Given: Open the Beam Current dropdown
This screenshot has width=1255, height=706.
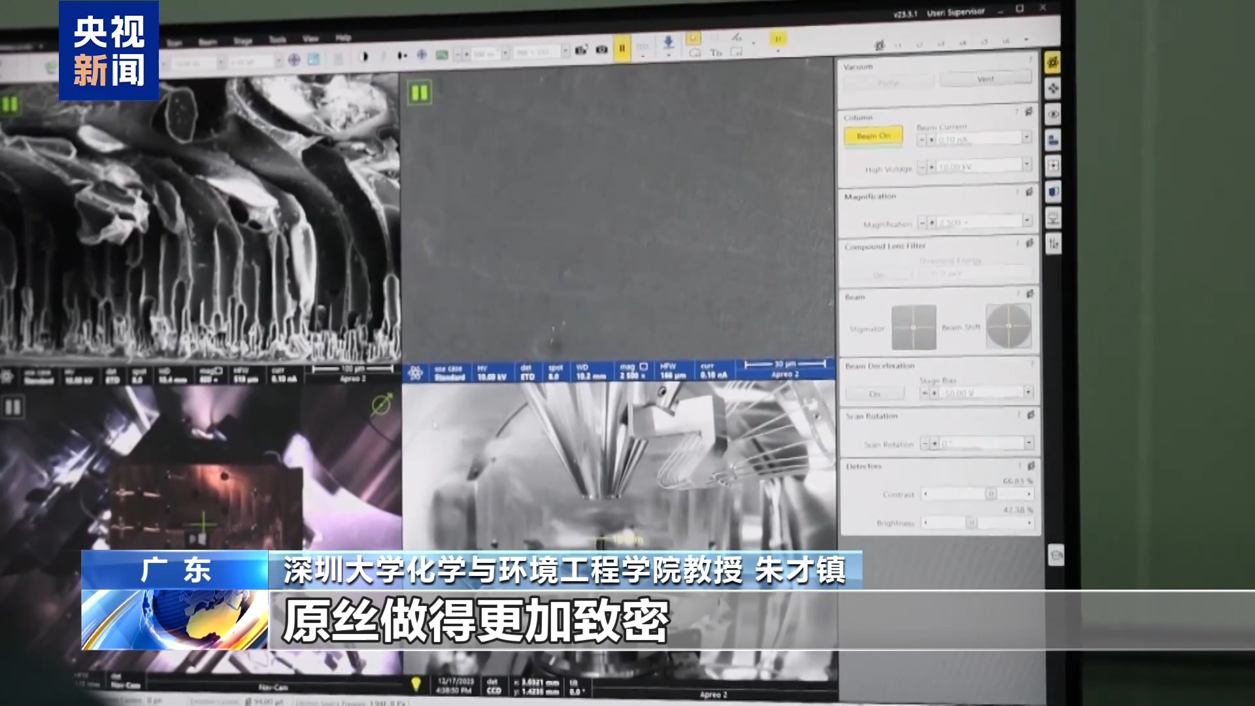Looking at the screenshot, I should (x=1026, y=137).
